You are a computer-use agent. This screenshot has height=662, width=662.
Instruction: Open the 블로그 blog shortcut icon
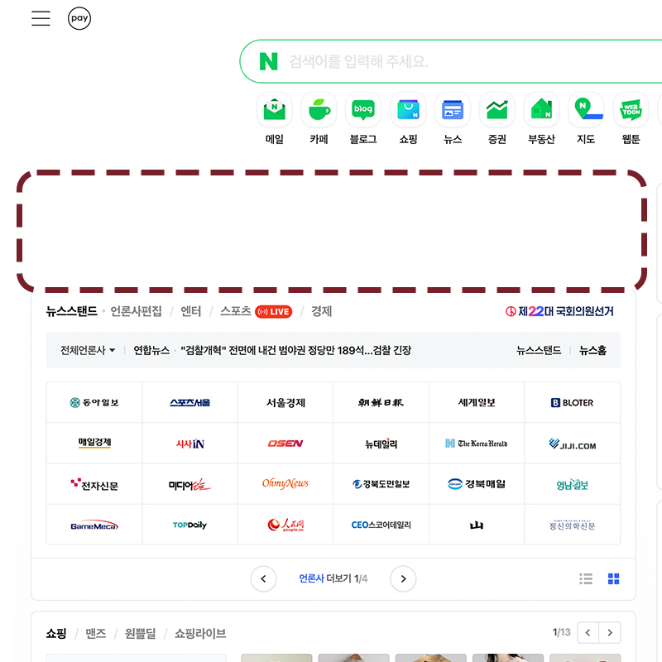(363, 110)
